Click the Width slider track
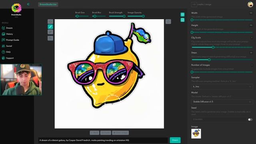The width and height of the screenshot is (256, 144). tap(222, 20)
